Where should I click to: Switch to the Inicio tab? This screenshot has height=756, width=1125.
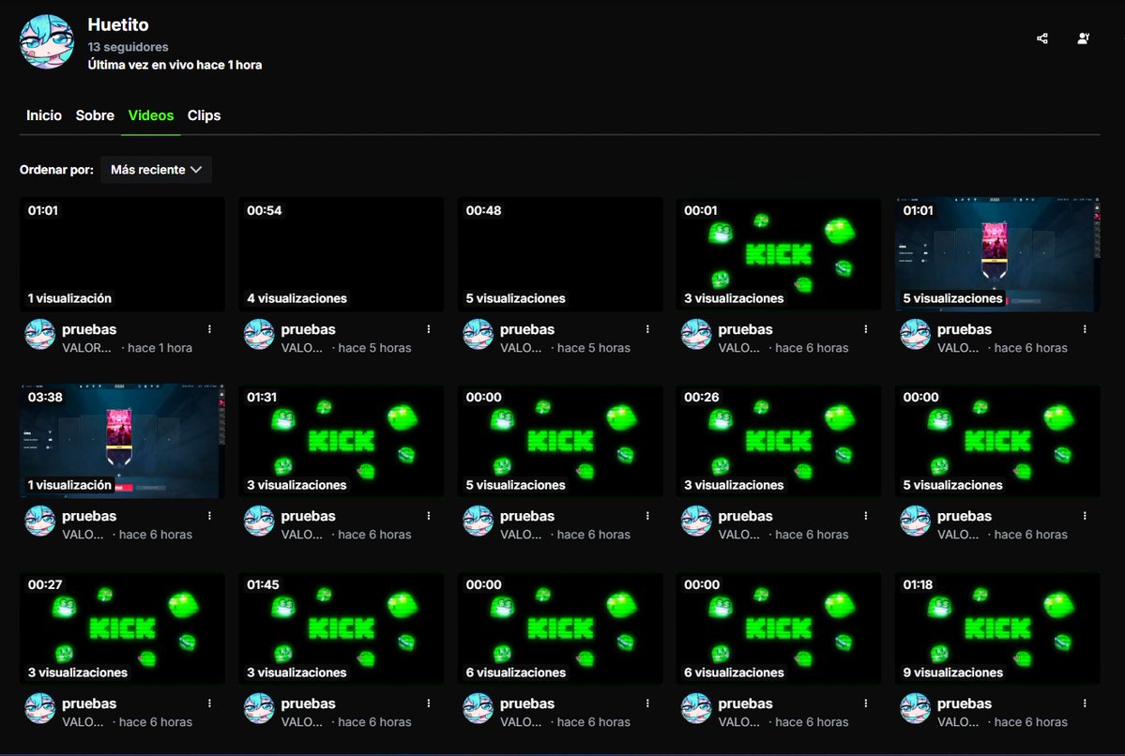click(x=44, y=115)
